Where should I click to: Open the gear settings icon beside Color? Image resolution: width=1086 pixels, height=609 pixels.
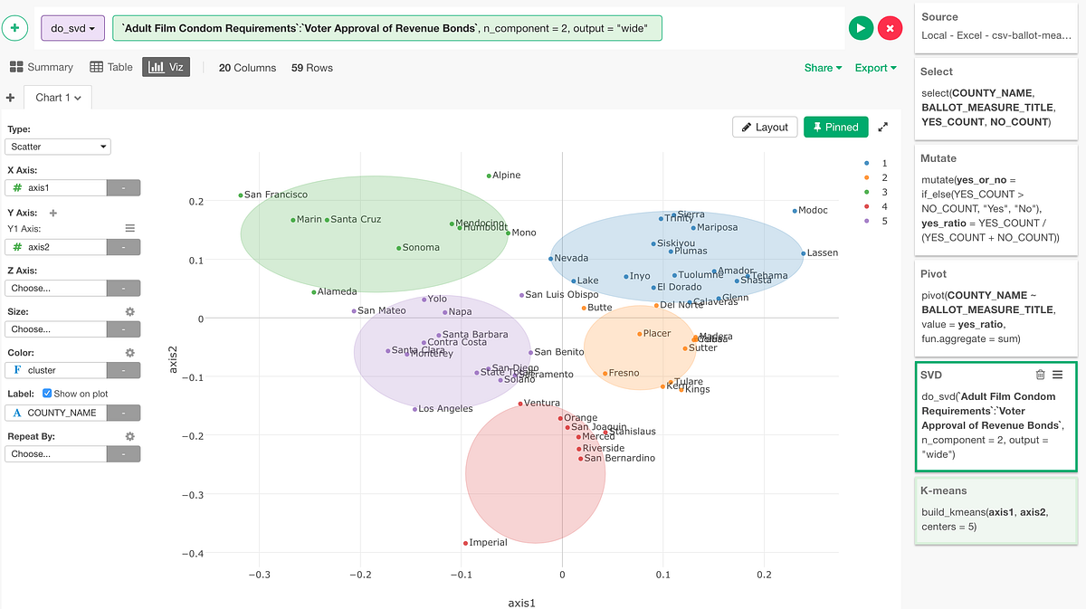tap(129, 352)
